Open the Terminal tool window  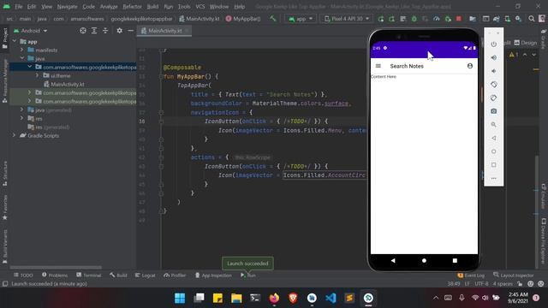click(x=89, y=275)
